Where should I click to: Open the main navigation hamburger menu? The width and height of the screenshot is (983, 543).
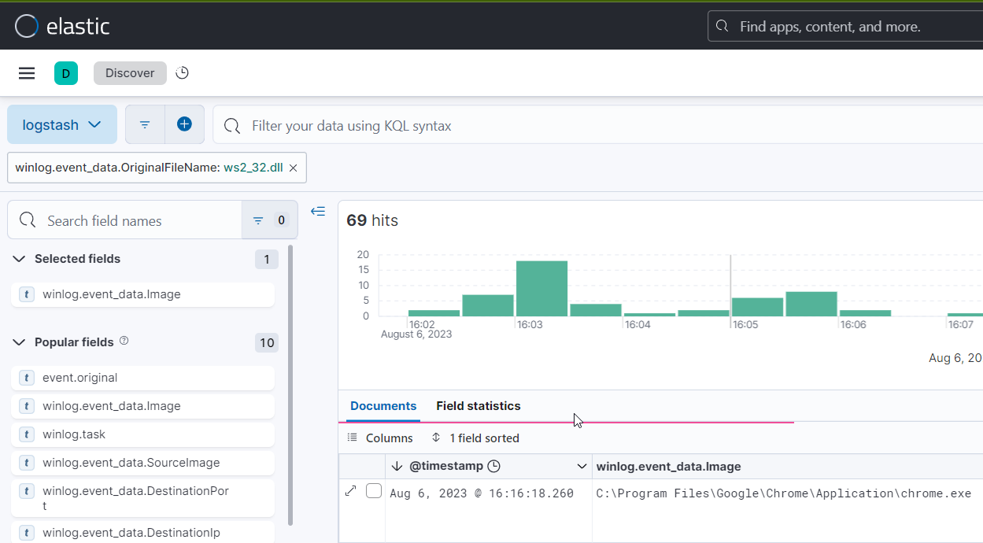click(26, 72)
